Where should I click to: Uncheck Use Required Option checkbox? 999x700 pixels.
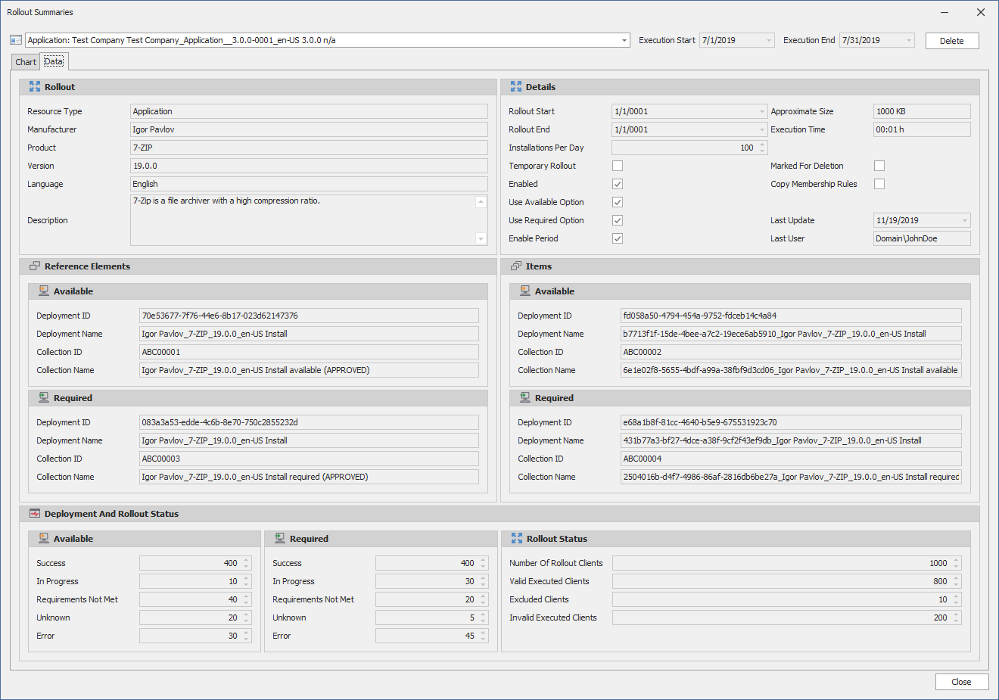click(618, 220)
